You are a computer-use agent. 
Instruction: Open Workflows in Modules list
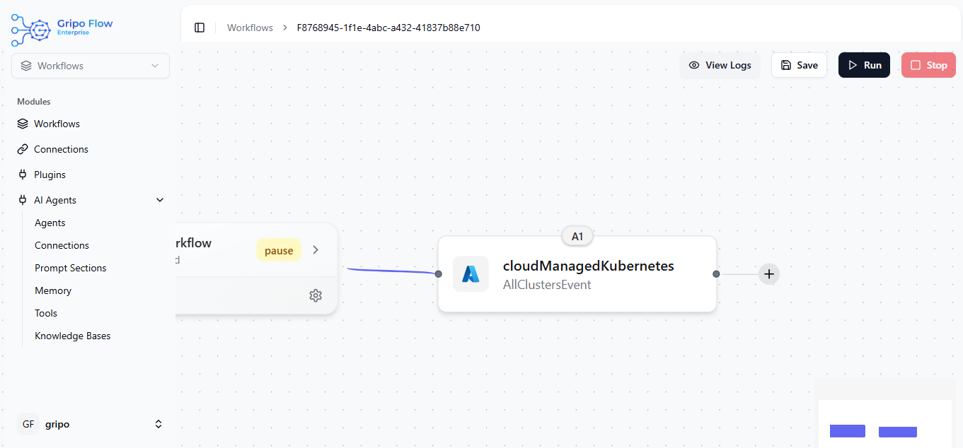(x=57, y=124)
